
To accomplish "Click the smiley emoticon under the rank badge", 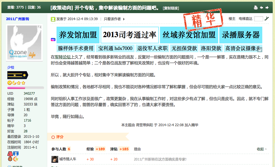I will pyautogui.click(x=10, y=83).
